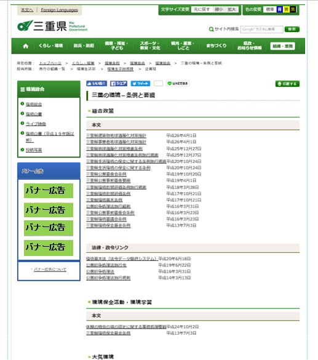Click the green search submit button
This screenshot has height=360, width=318.
(x=292, y=29)
